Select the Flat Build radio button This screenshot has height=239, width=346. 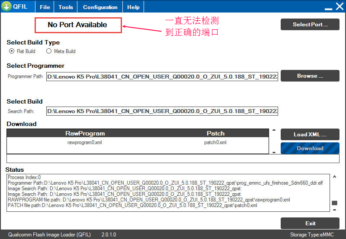pos(12,51)
